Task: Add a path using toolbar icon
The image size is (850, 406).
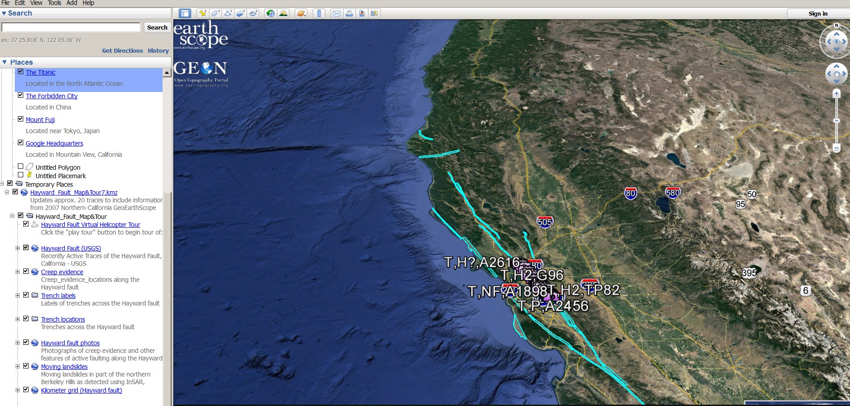Action: click(x=228, y=13)
